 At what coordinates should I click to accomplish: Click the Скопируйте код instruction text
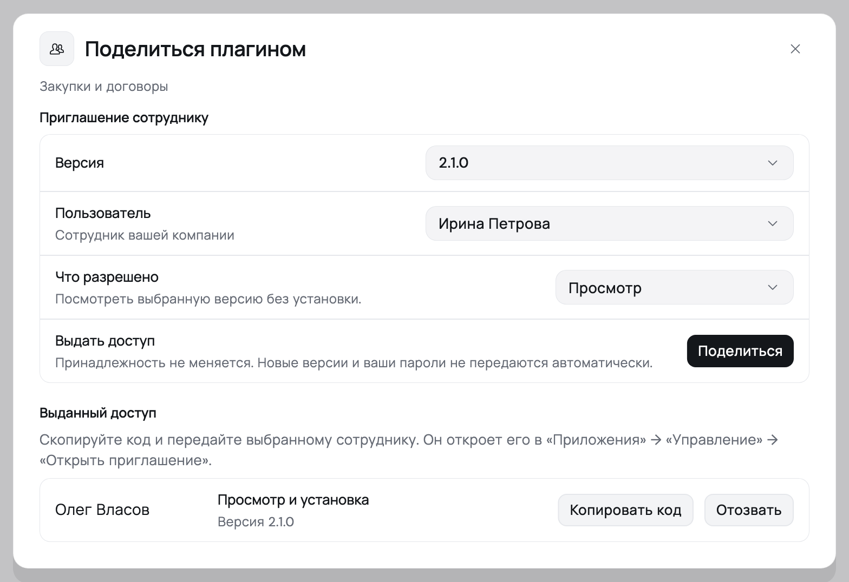click(x=409, y=450)
